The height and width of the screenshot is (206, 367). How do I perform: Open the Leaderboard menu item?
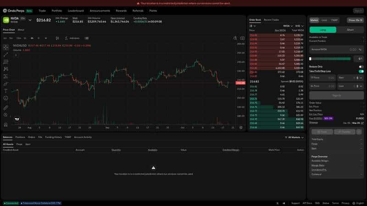pos(76,11)
